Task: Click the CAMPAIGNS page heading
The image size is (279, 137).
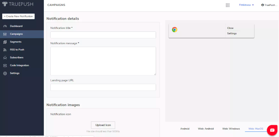Action: click(x=56, y=5)
